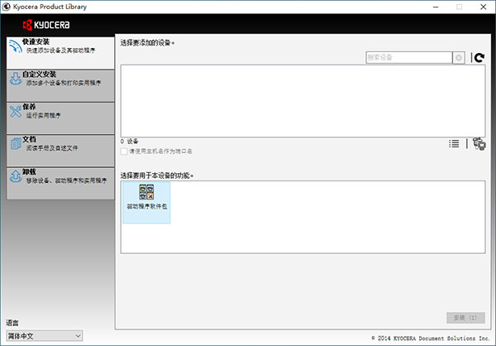Click the app icon in the title bar
Image resolution: width=496 pixels, height=346 pixels.
click(6, 7)
